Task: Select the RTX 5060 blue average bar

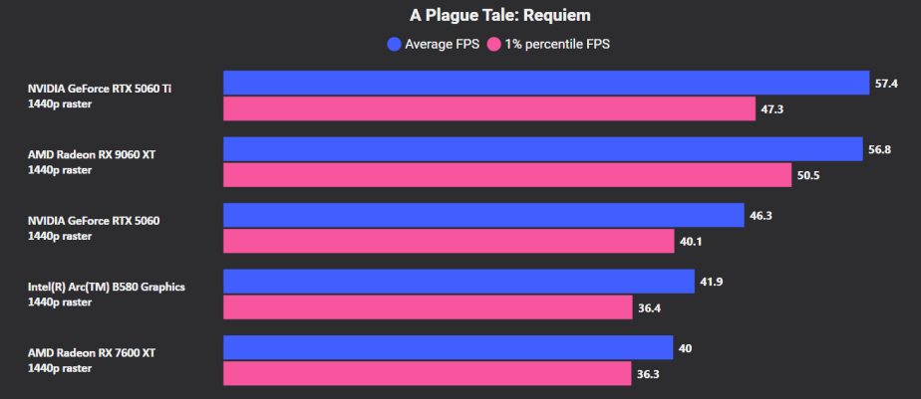Action: pos(483,215)
